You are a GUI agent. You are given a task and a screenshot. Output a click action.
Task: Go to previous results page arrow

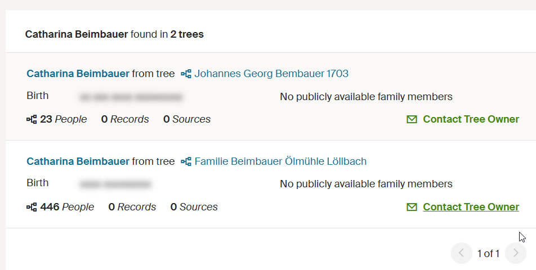(x=461, y=253)
